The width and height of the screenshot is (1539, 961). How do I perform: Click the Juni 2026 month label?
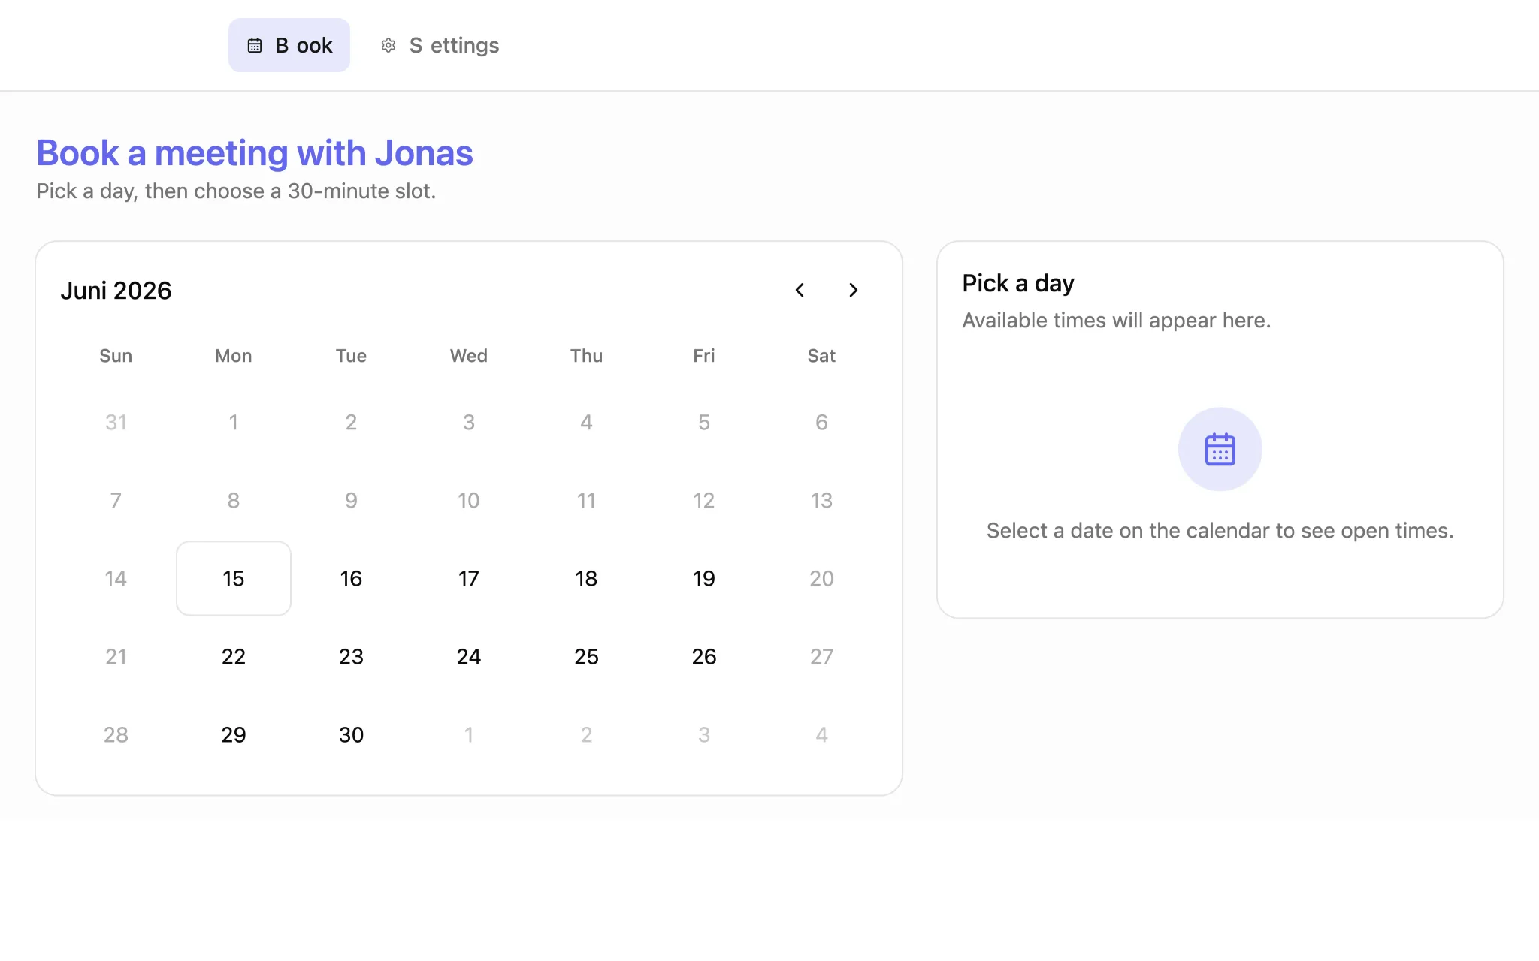click(x=116, y=291)
